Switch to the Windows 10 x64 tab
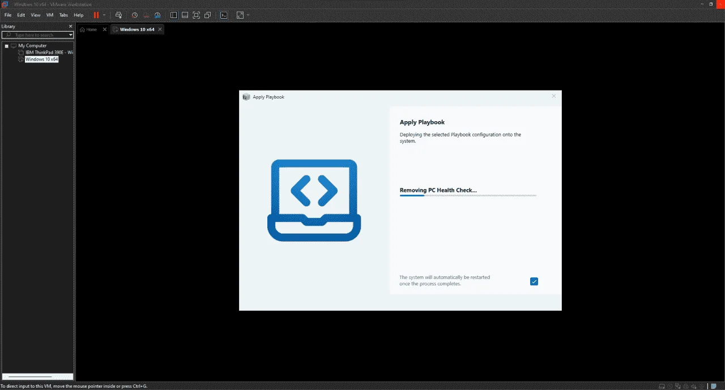The width and height of the screenshot is (725, 390). (137, 29)
